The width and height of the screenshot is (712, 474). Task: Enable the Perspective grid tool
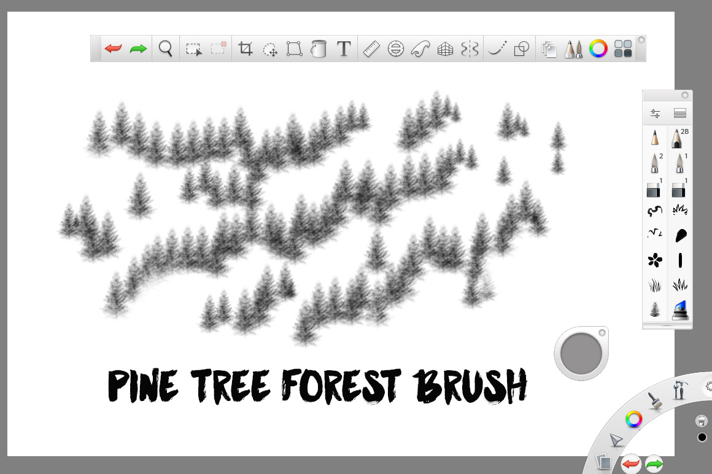(x=445, y=49)
